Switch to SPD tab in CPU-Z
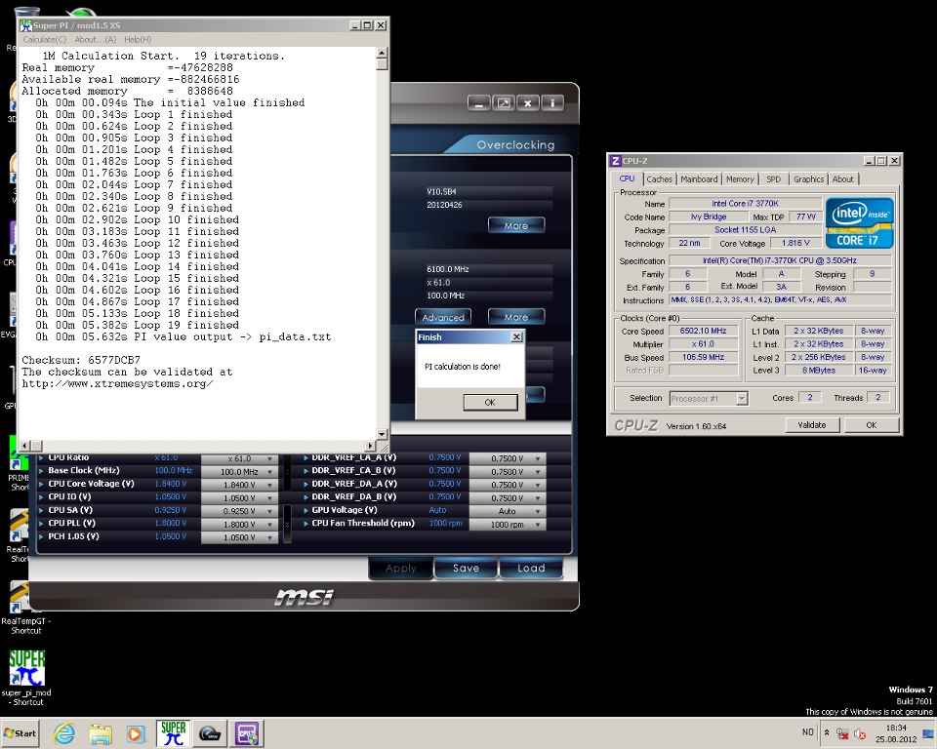The width and height of the screenshot is (937, 749). [x=773, y=179]
